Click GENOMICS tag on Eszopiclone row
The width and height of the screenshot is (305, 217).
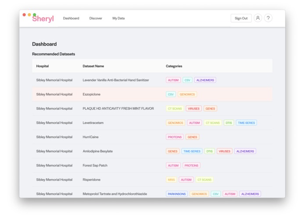pos(187,94)
